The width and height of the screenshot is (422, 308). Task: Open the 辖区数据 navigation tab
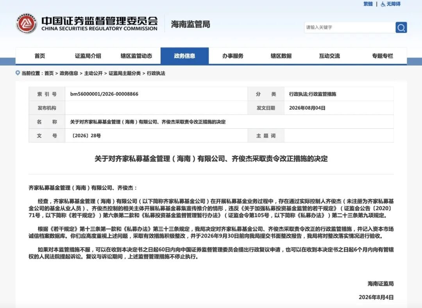coord(281,56)
